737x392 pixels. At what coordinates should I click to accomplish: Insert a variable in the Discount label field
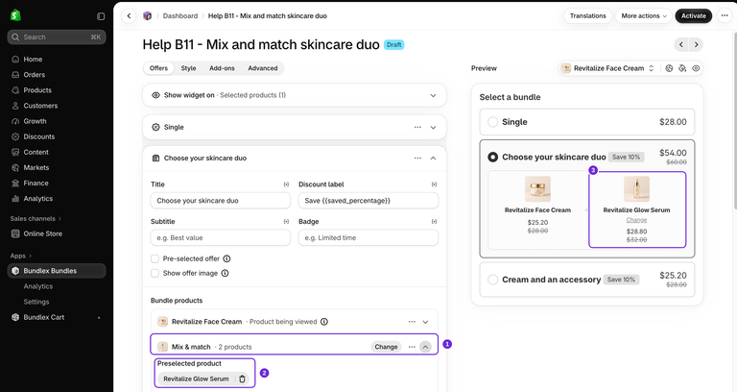(x=434, y=184)
